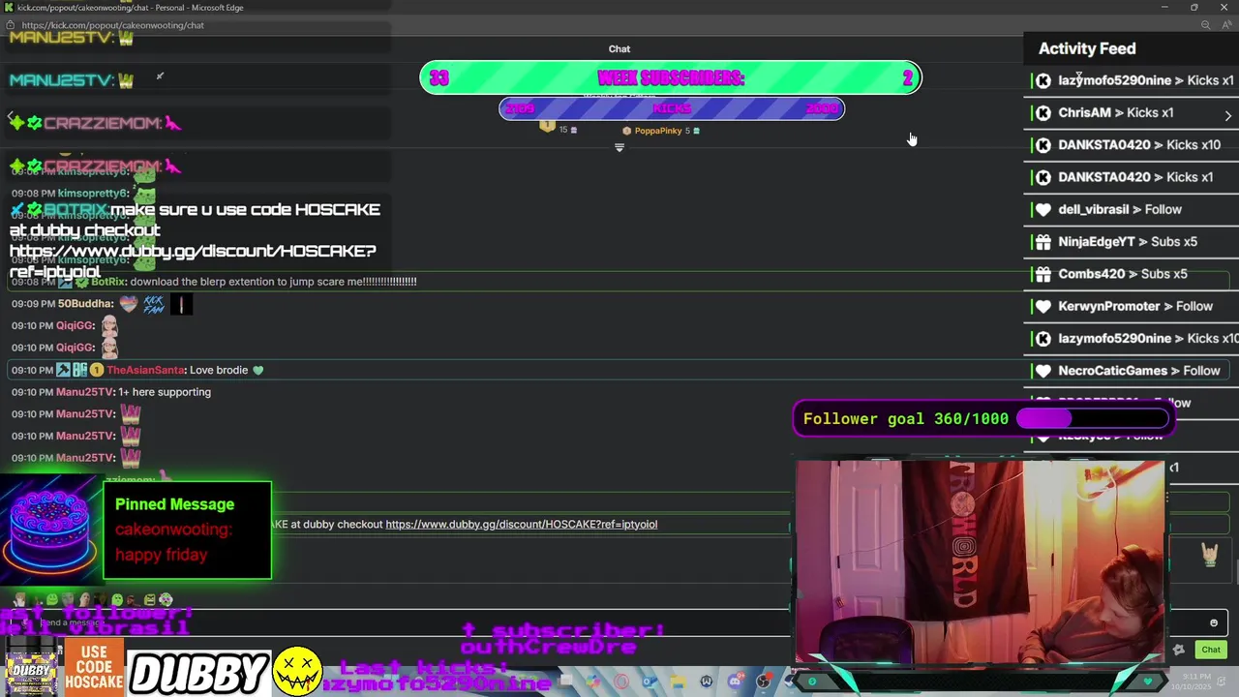1239x697 pixels.
Task: Click the read aloud icon in address bar
Action: [x=1226, y=25]
